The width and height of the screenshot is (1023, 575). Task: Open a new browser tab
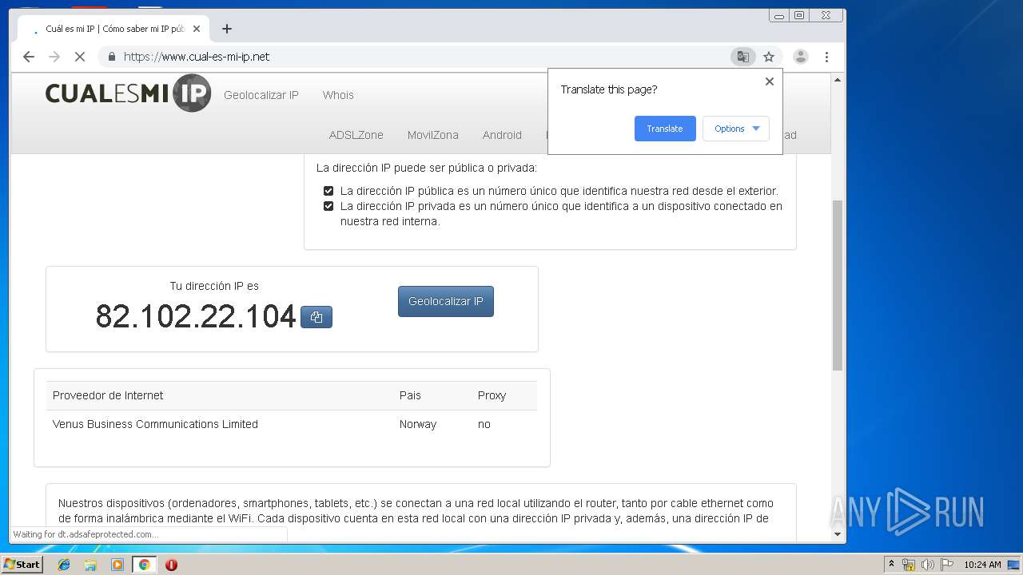(227, 29)
